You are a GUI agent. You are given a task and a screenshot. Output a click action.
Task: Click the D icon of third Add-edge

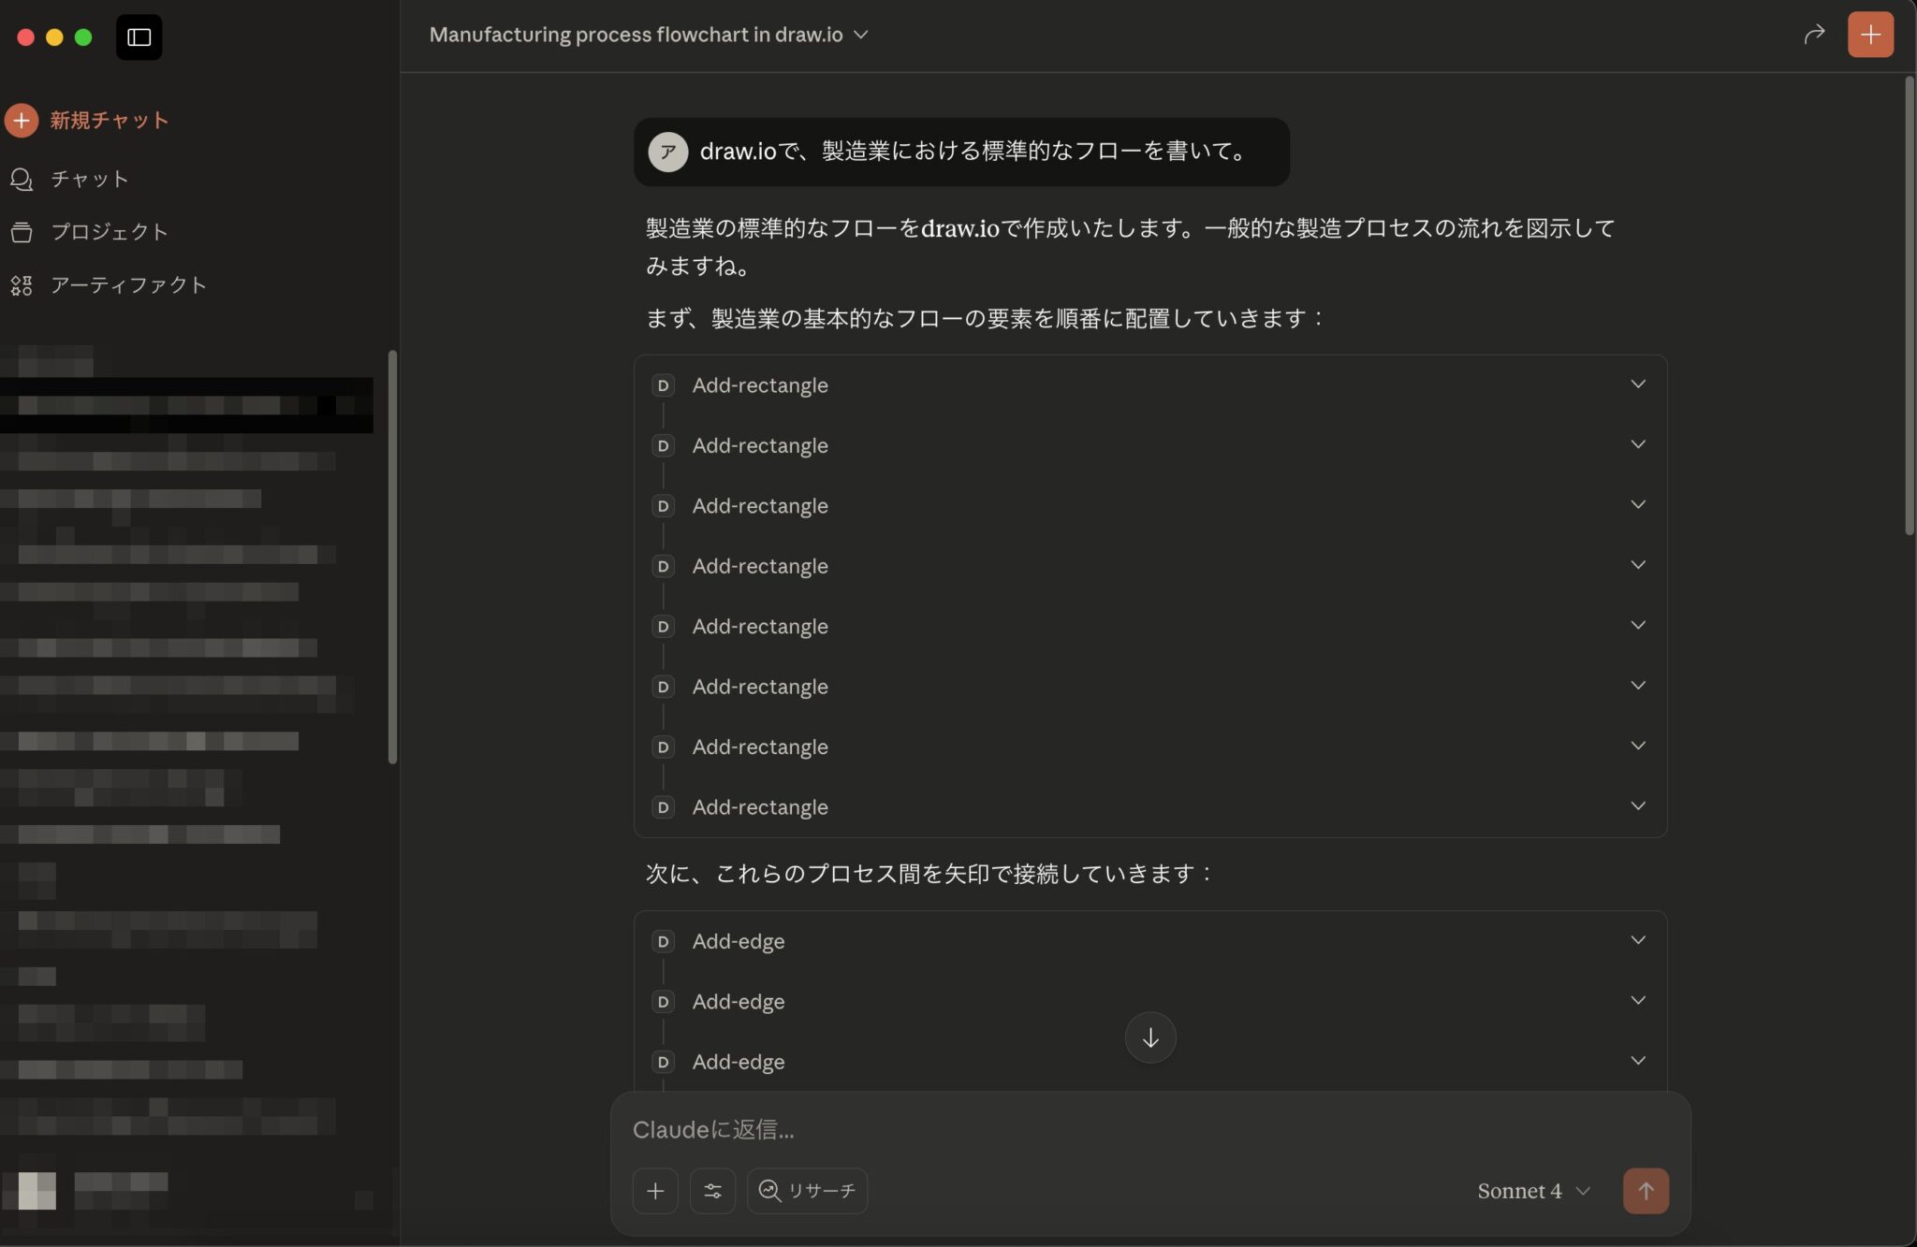[663, 1062]
